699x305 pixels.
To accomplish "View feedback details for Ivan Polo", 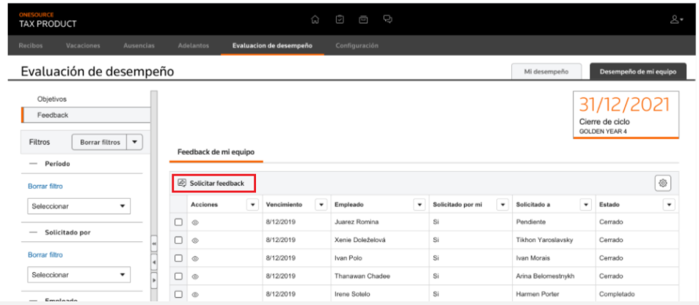I will 195,258.
